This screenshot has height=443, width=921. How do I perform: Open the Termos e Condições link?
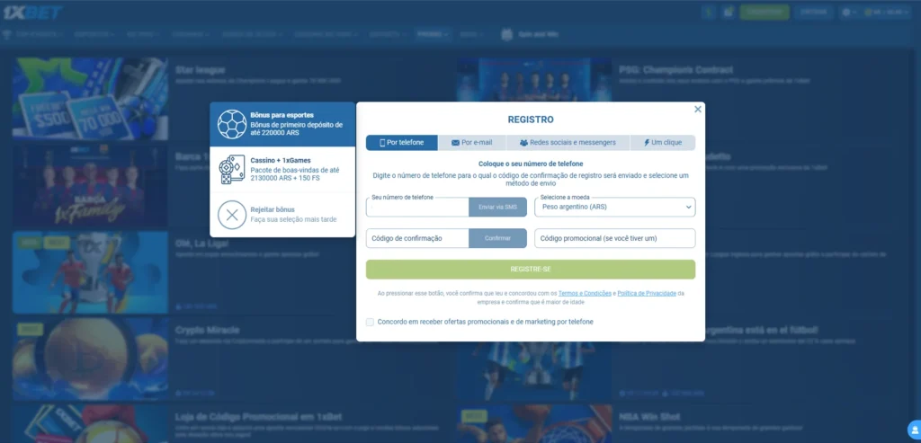(x=586, y=293)
